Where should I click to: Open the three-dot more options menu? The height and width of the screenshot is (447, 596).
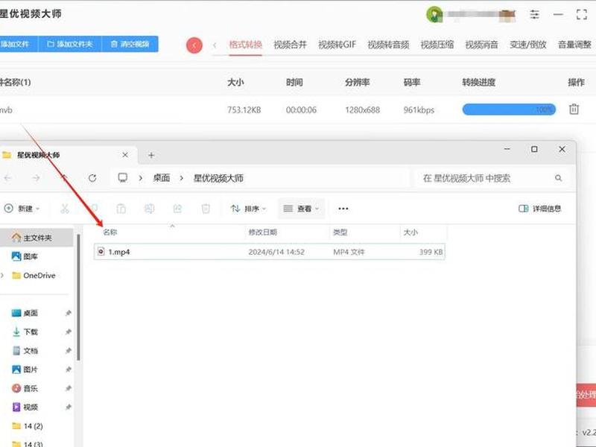point(343,209)
